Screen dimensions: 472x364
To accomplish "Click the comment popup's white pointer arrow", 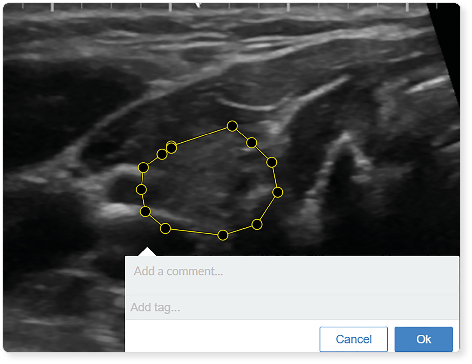I will (x=147, y=252).
